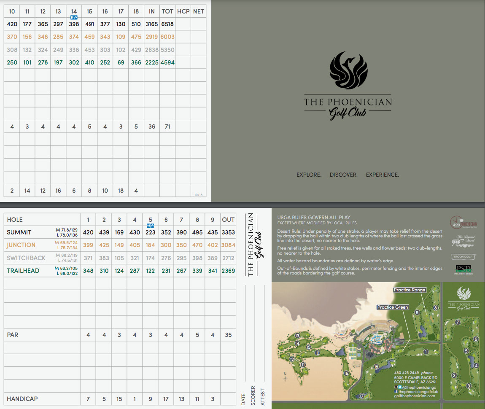
Task: Click the vertical ATTEST signature label
Action: pos(263,397)
